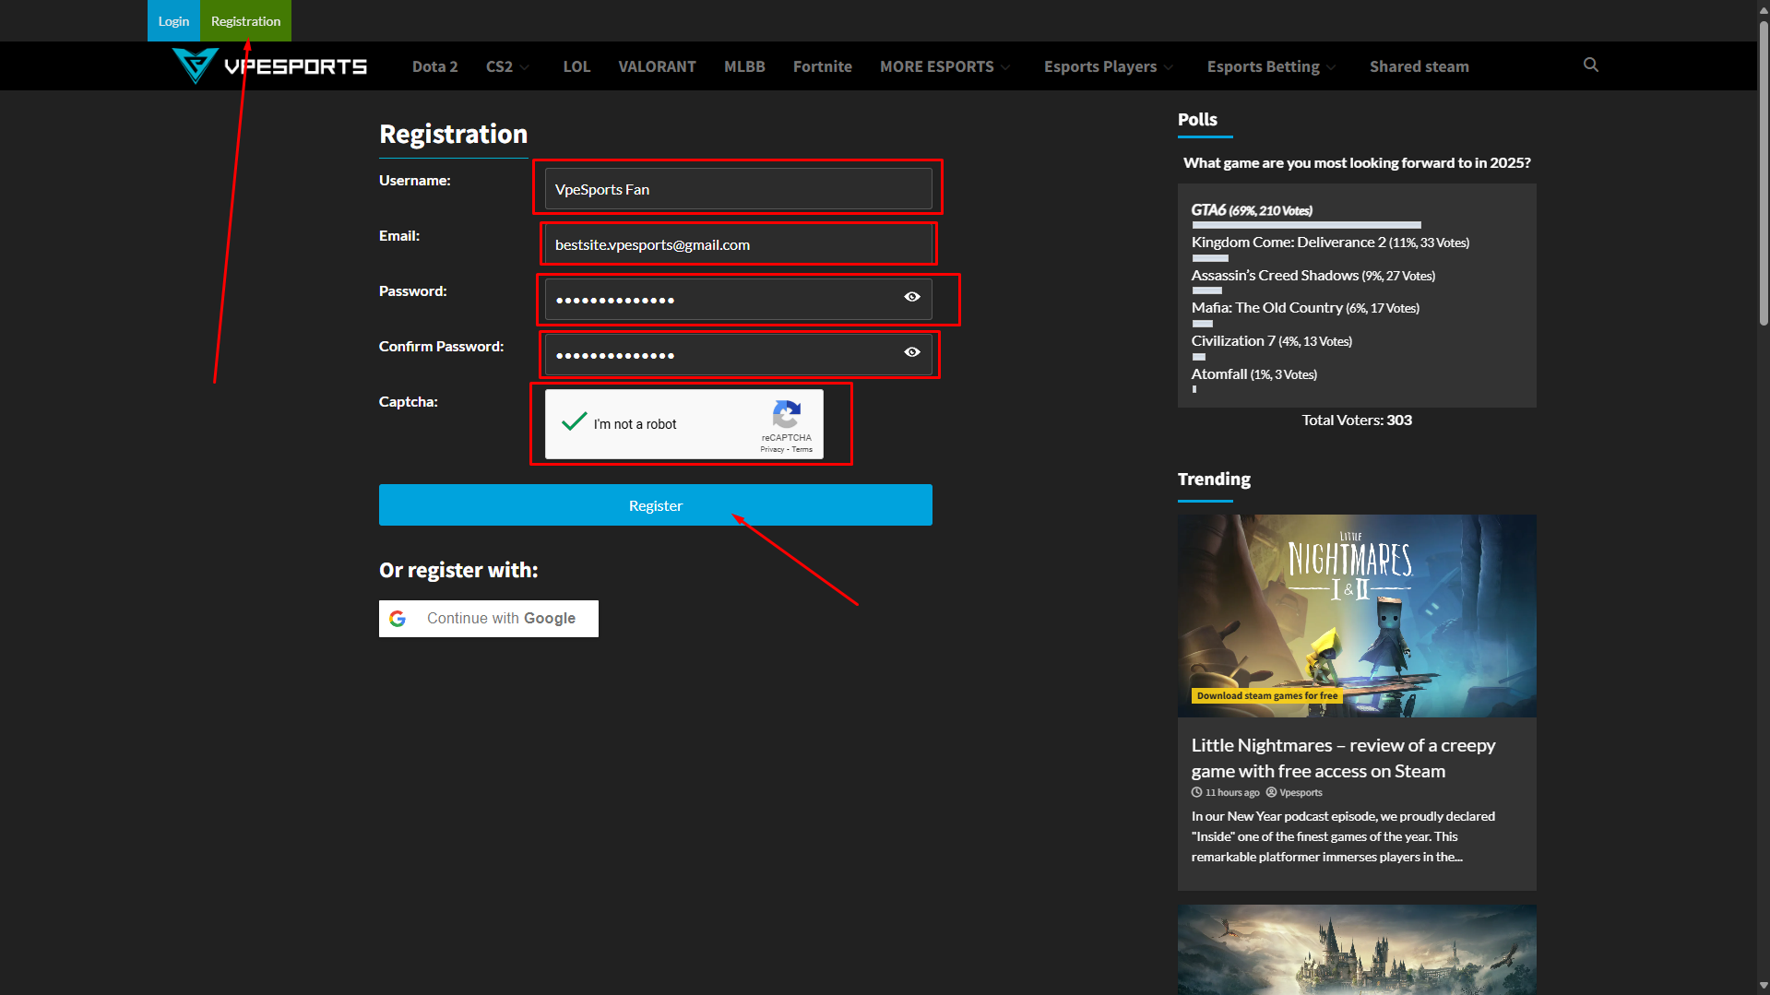
Task: Open the Login tab
Action: click(173, 20)
